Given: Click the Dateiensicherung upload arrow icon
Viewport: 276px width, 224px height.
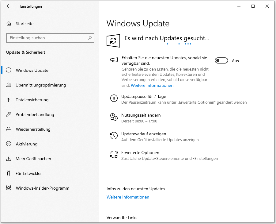Looking at the screenshot, I should 9,99.
